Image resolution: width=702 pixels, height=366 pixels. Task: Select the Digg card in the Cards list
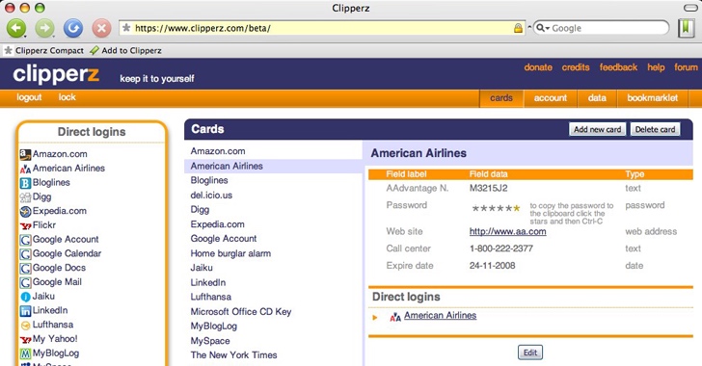coord(200,210)
